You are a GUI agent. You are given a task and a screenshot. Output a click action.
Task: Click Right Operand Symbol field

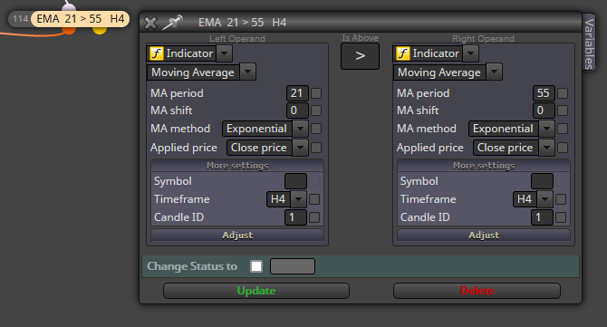pyautogui.click(x=542, y=181)
